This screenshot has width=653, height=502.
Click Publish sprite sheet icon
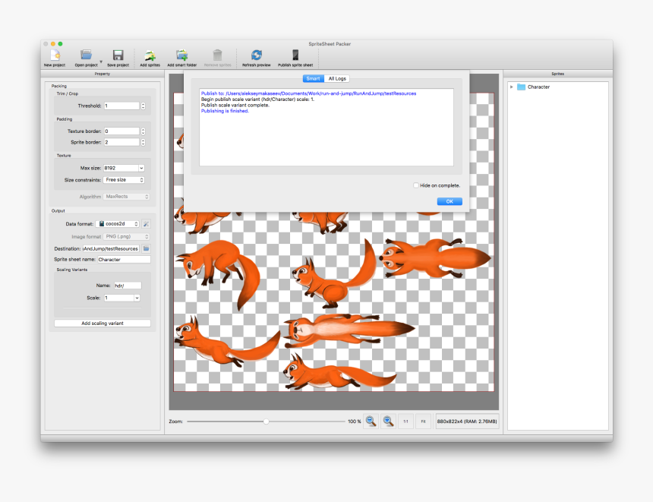295,55
